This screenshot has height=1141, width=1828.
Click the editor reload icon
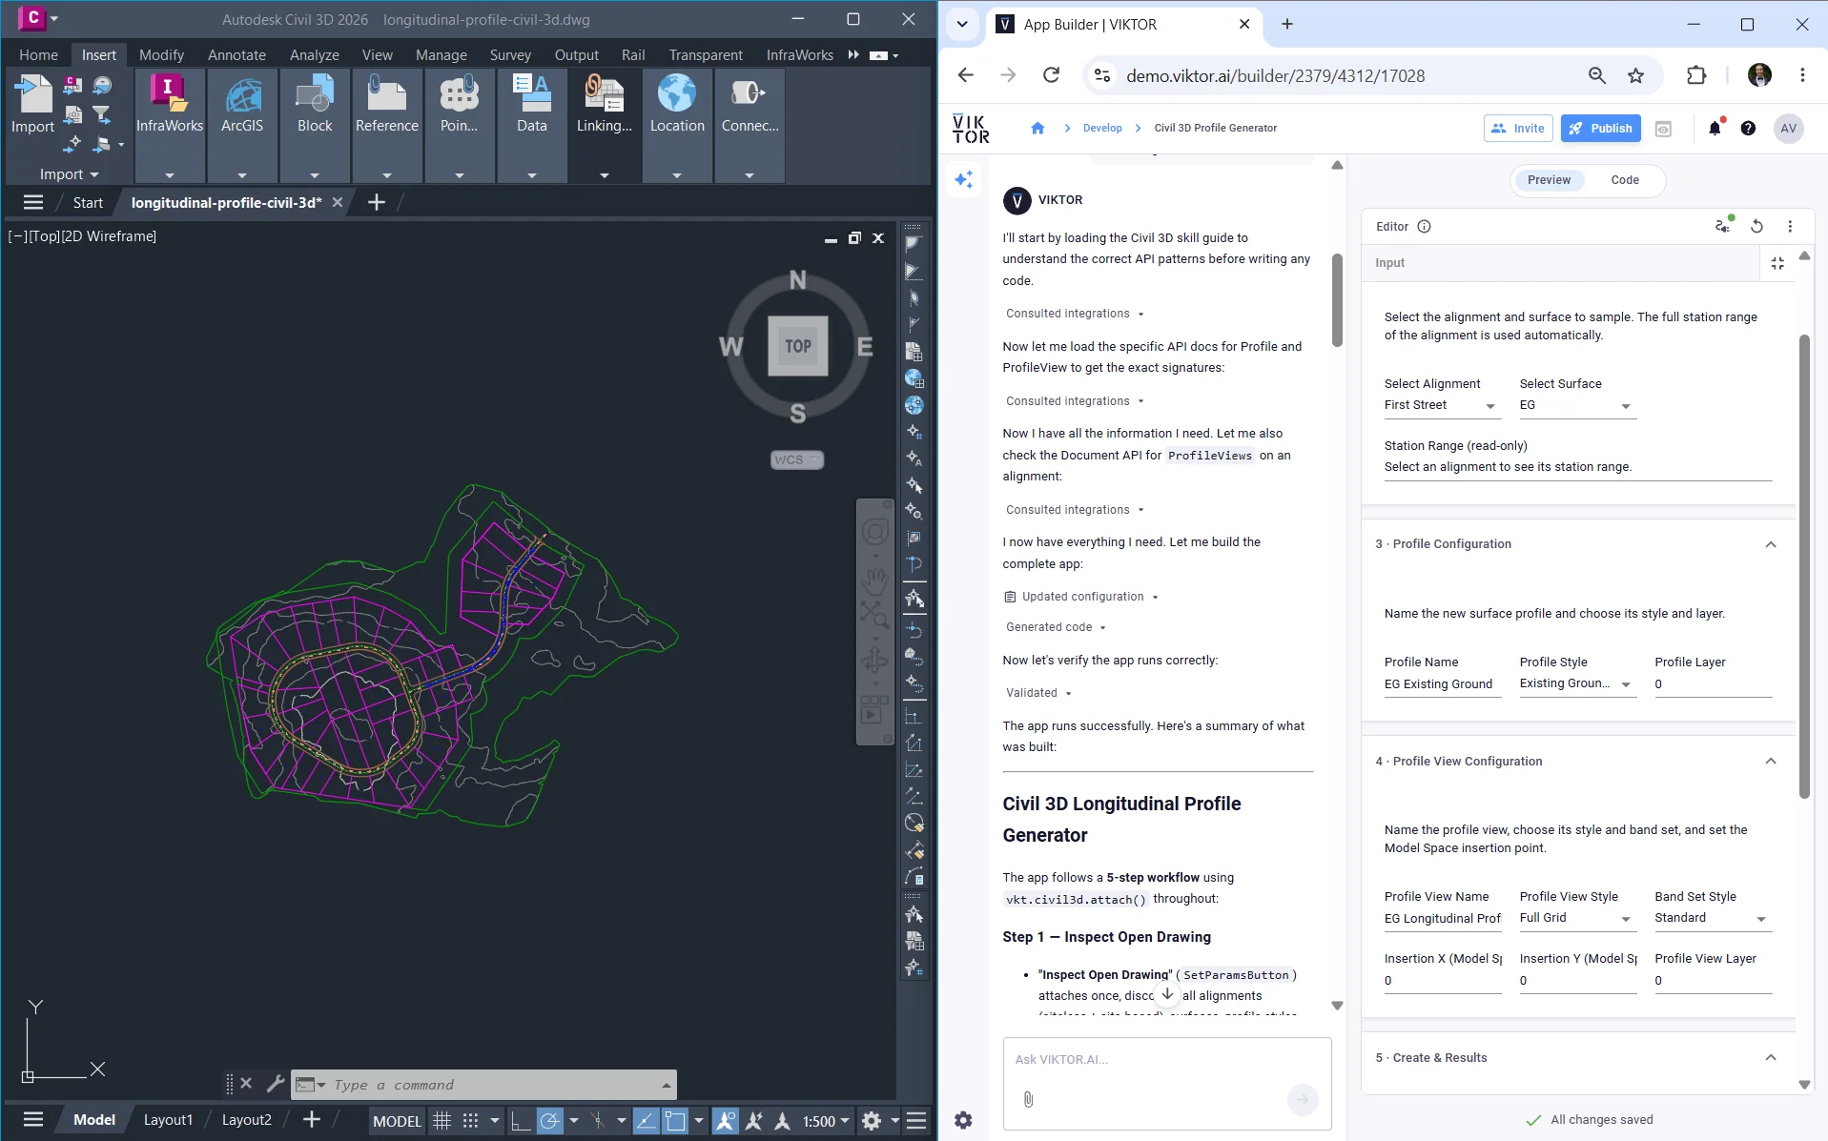click(1756, 226)
